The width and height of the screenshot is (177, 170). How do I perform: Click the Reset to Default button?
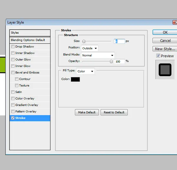(x=114, y=112)
